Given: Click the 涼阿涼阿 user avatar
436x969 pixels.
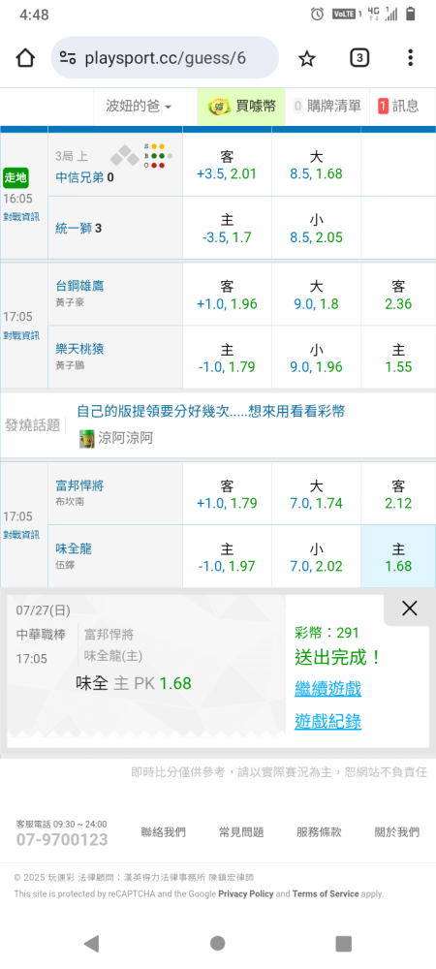Looking at the screenshot, I should tap(87, 439).
